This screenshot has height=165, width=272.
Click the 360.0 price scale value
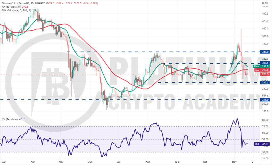click(265, 44)
